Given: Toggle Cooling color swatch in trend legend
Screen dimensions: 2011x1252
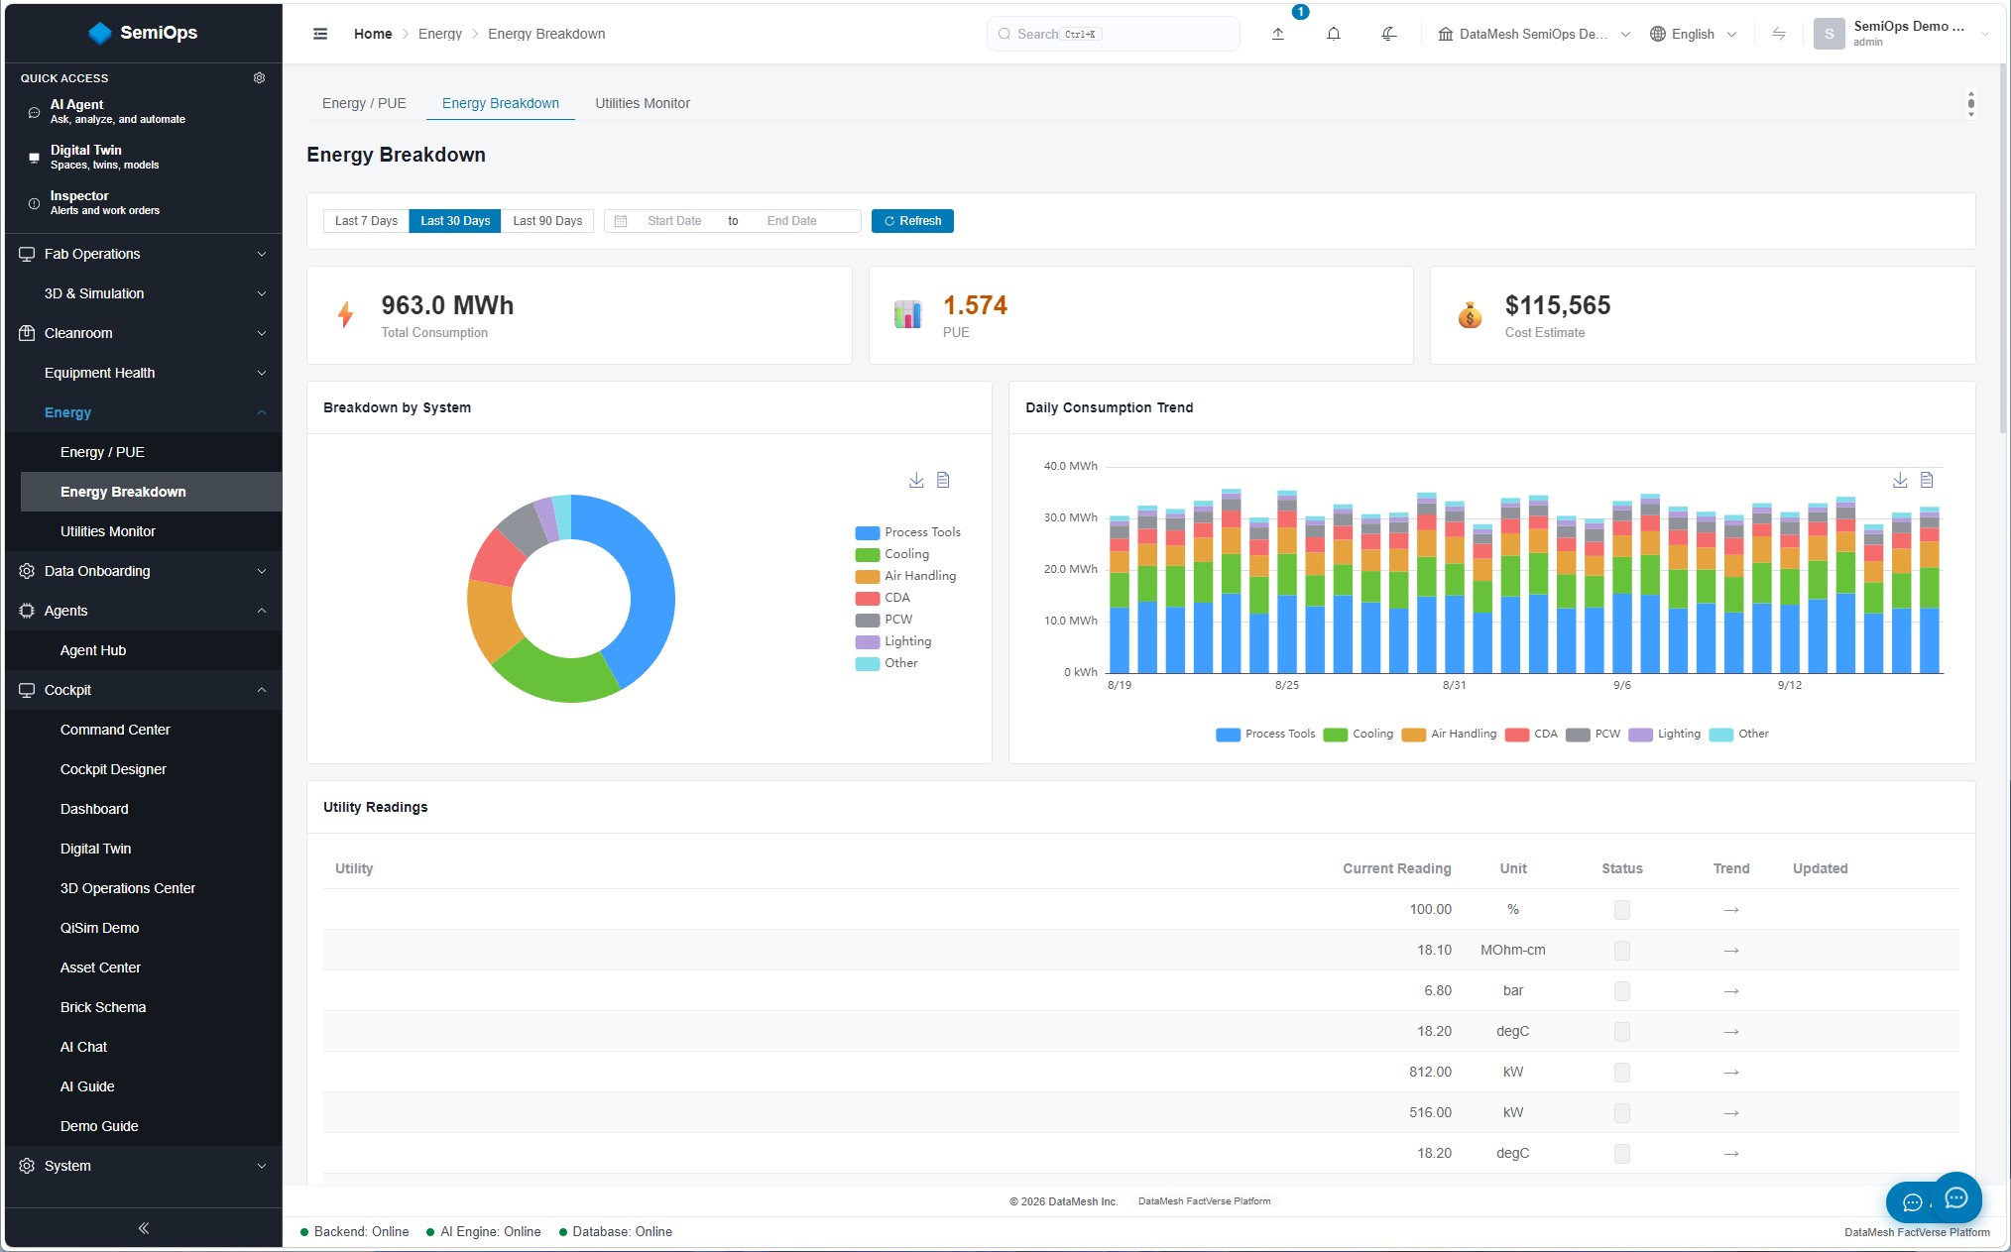Looking at the screenshot, I should [x=1335, y=735].
